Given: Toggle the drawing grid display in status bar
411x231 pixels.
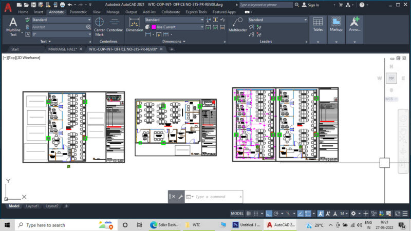Looking at the screenshot, I should (249, 214).
